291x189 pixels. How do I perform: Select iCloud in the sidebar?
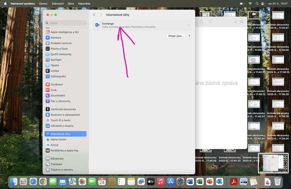coord(54,145)
